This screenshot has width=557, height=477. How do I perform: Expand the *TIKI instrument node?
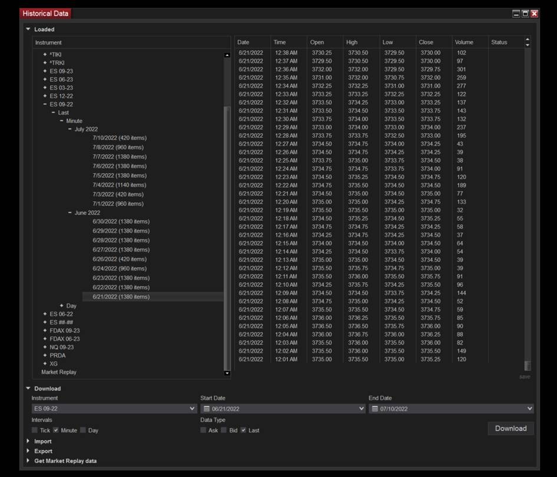45,55
